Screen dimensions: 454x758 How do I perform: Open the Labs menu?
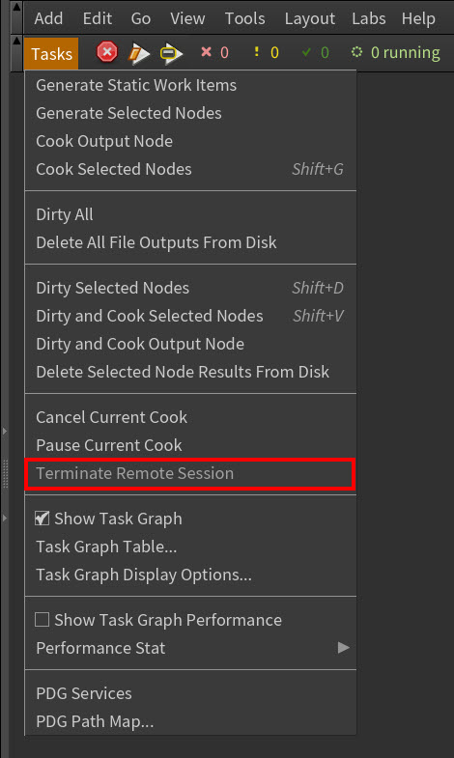point(369,18)
